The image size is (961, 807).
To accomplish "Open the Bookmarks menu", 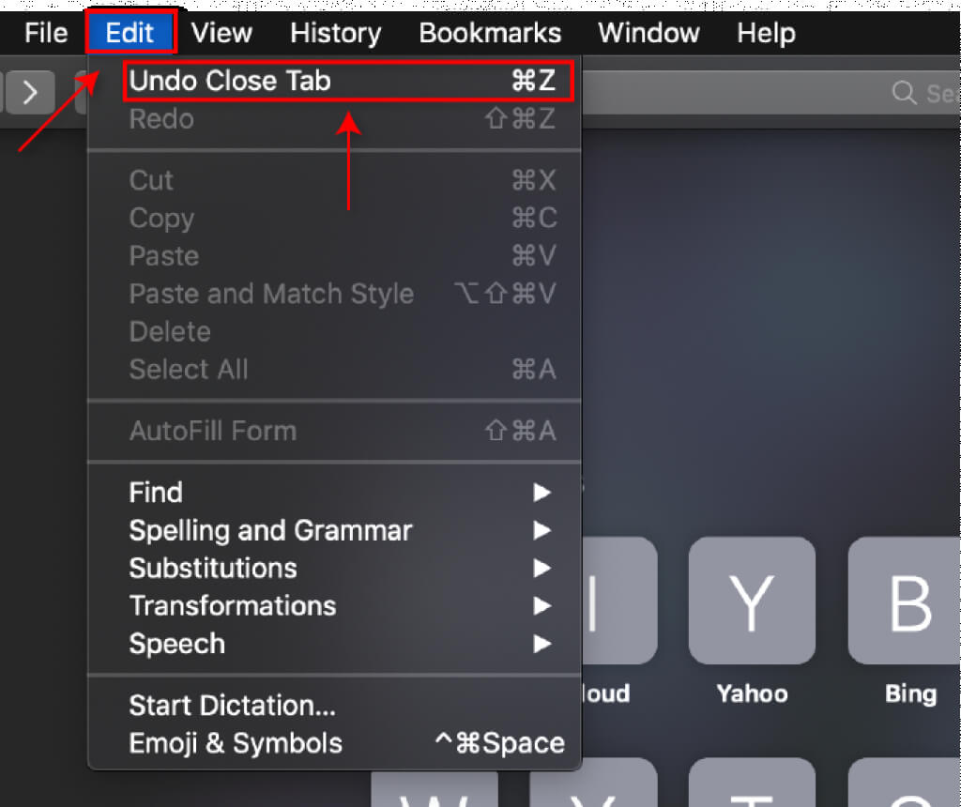I will [x=490, y=34].
